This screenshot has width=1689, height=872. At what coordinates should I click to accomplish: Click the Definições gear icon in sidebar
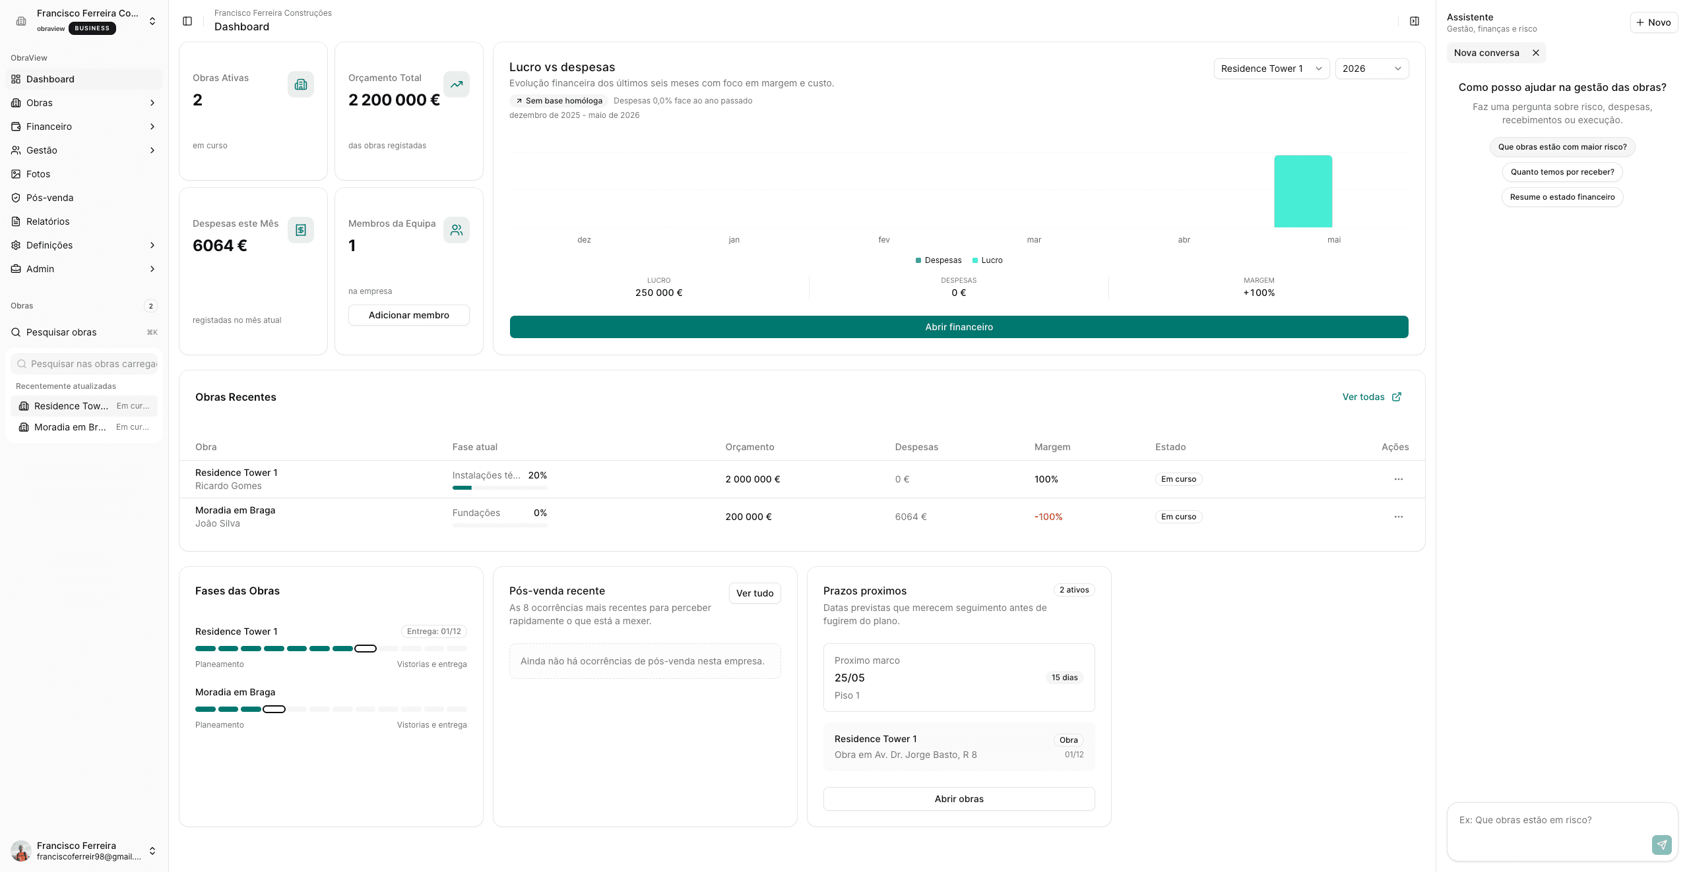[16, 245]
